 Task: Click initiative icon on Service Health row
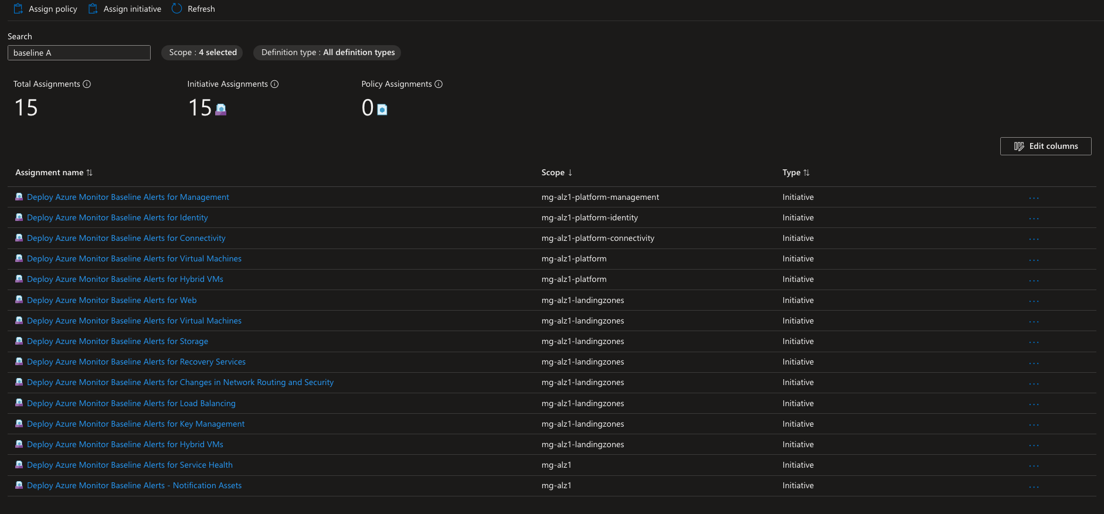click(x=19, y=465)
